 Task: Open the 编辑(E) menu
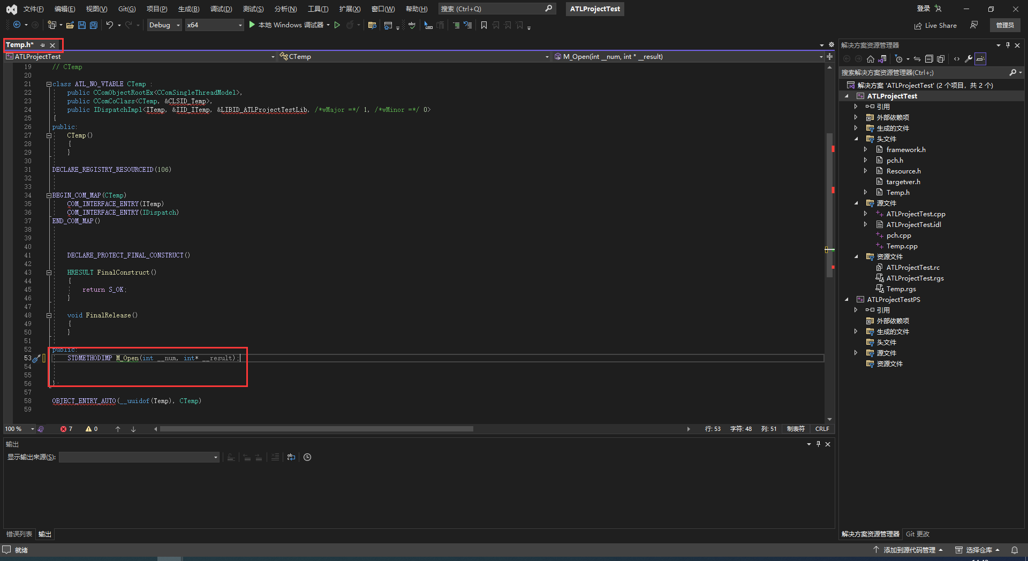click(65, 9)
